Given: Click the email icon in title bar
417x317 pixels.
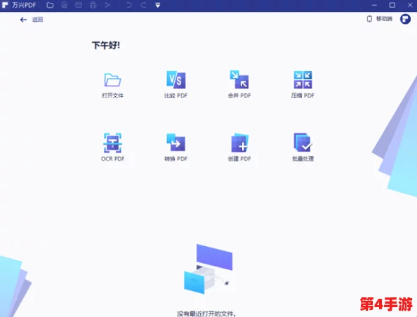Looking at the screenshot, I should tap(79, 5).
